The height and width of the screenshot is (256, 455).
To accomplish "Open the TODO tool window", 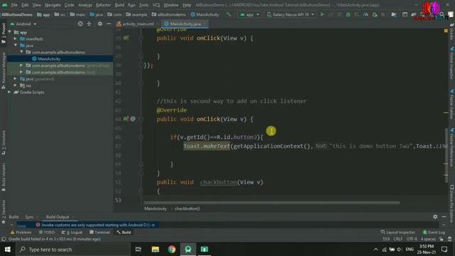I will coord(47,233).
